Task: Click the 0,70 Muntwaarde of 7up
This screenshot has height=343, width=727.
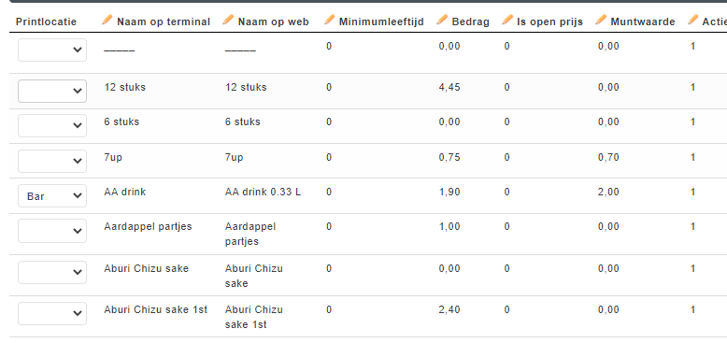Action: pyautogui.click(x=608, y=158)
